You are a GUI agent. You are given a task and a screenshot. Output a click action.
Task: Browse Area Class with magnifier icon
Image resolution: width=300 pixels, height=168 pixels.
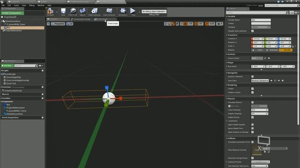(x=275, y=81)
